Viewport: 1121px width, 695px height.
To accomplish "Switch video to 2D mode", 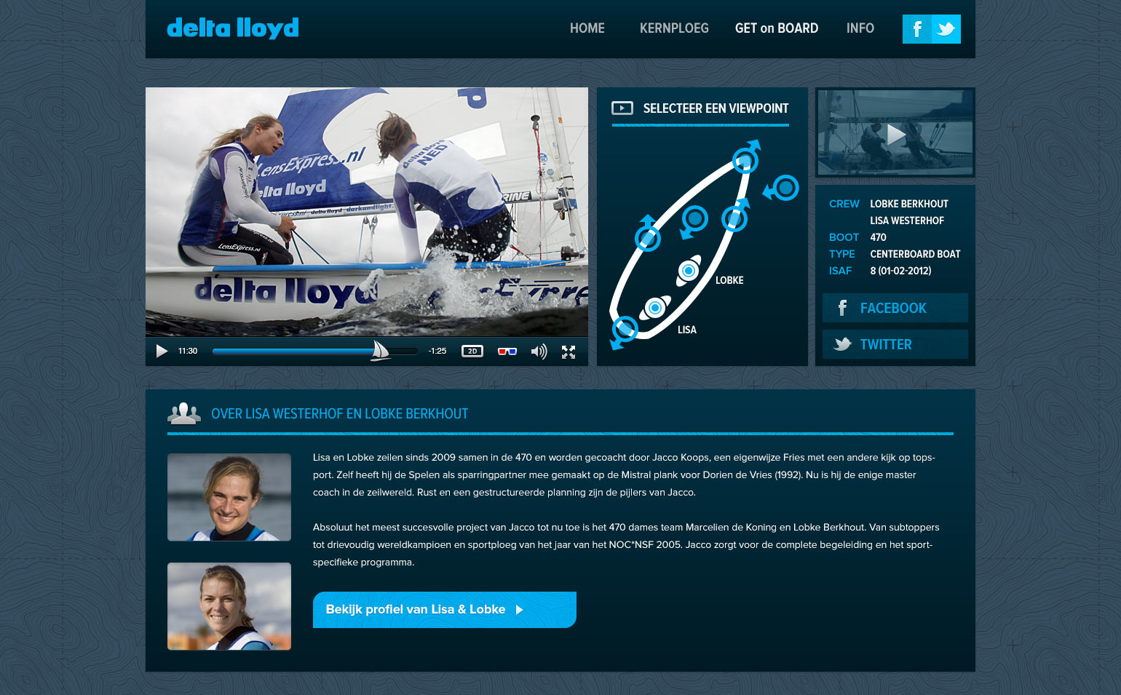I will [472, 352].
